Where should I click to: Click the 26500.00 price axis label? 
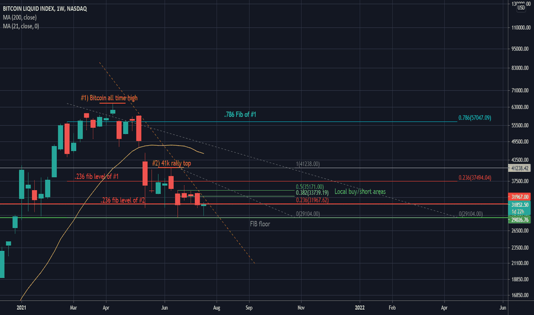tap(520, 231)
